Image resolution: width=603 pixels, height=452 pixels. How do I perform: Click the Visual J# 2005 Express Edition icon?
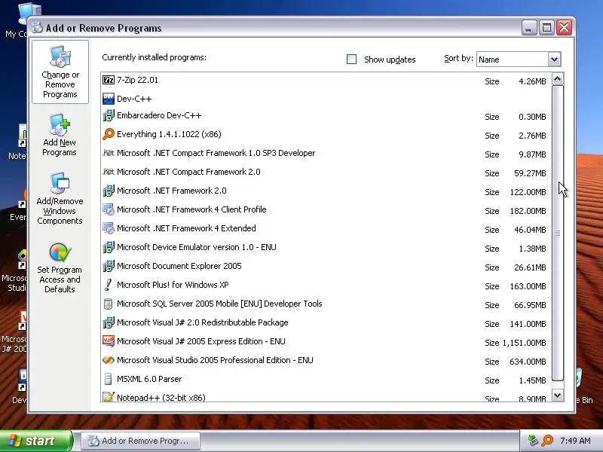[x=109, y=341]
